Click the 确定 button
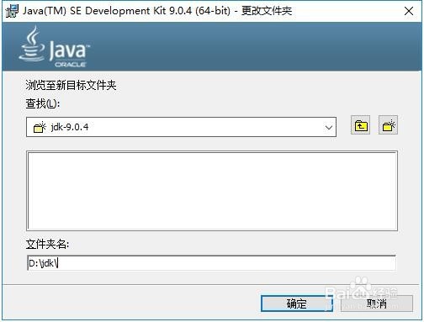 click(x=297, y=304)
